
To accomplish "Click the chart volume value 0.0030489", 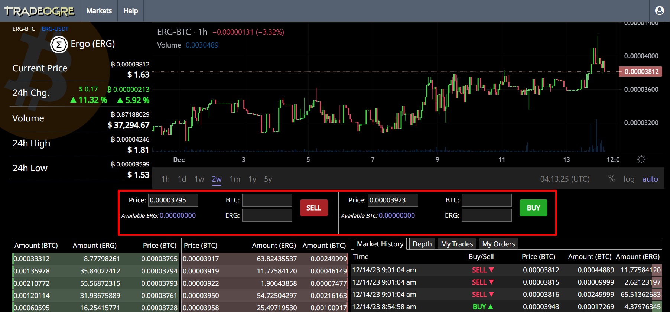I will (202, 45).
